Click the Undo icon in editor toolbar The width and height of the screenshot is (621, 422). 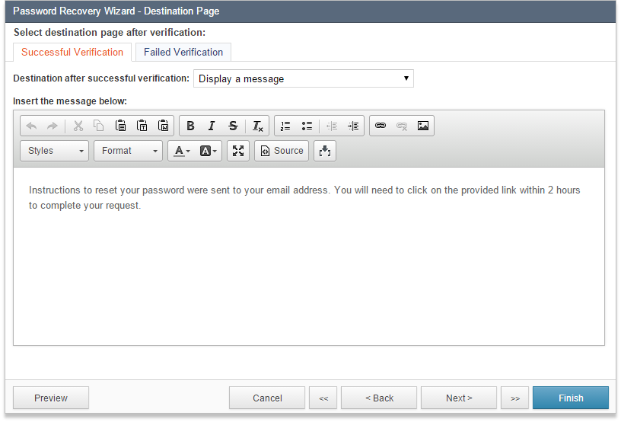31,126
